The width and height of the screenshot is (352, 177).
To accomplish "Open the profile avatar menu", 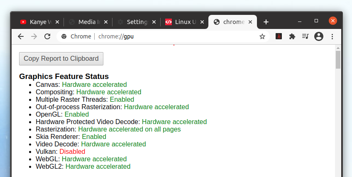I will pyautogui.click(x=319, y=36).
